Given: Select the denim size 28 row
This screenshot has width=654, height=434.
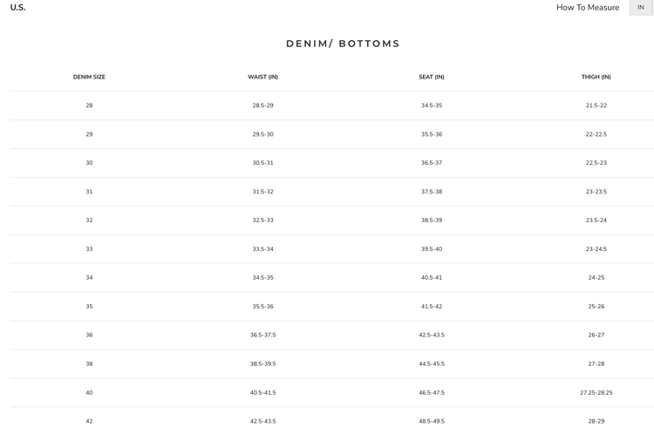Looking at the screenshot, I should [332, 105].
